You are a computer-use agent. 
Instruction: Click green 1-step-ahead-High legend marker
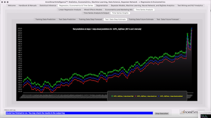tap(112, 96)
